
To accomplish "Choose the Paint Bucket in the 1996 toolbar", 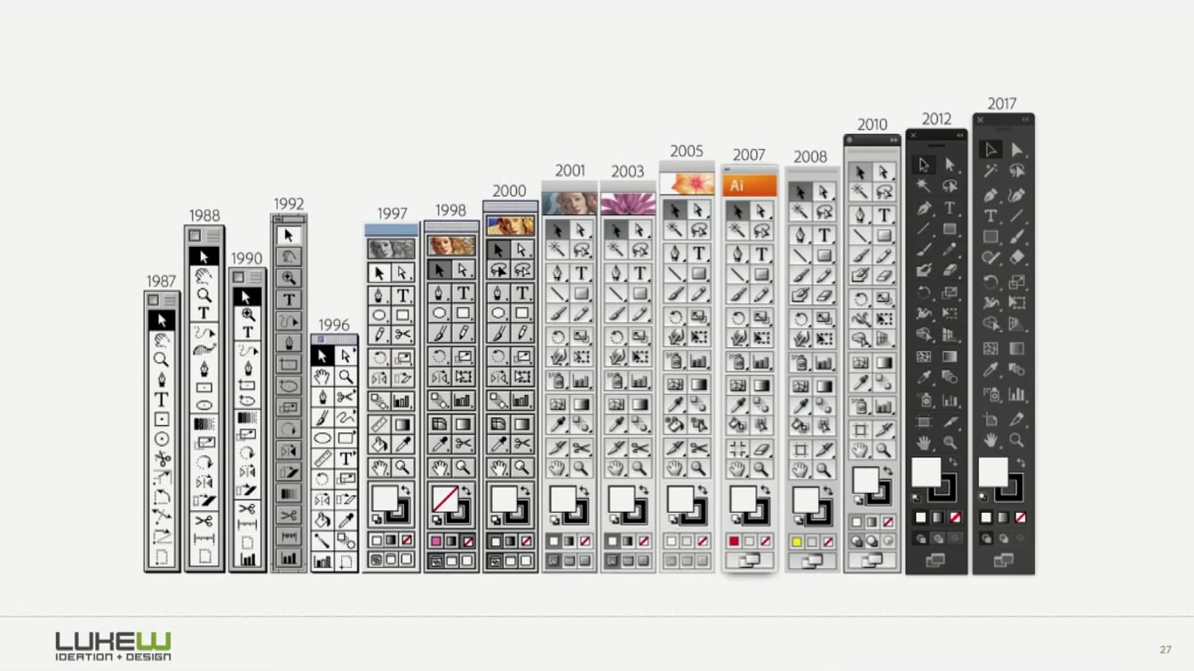I will click(x=322, y=520).
